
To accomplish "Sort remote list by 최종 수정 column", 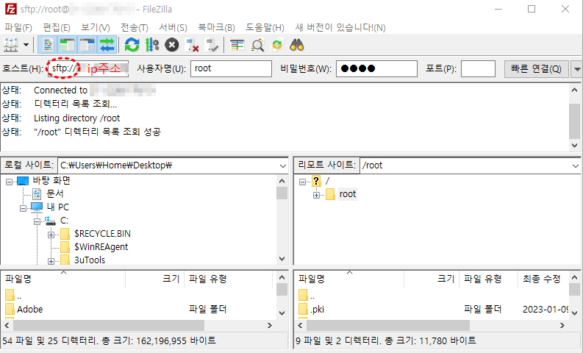I will pos(543,279).
